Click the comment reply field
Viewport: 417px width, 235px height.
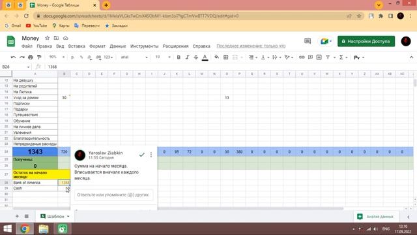(113, 195)
